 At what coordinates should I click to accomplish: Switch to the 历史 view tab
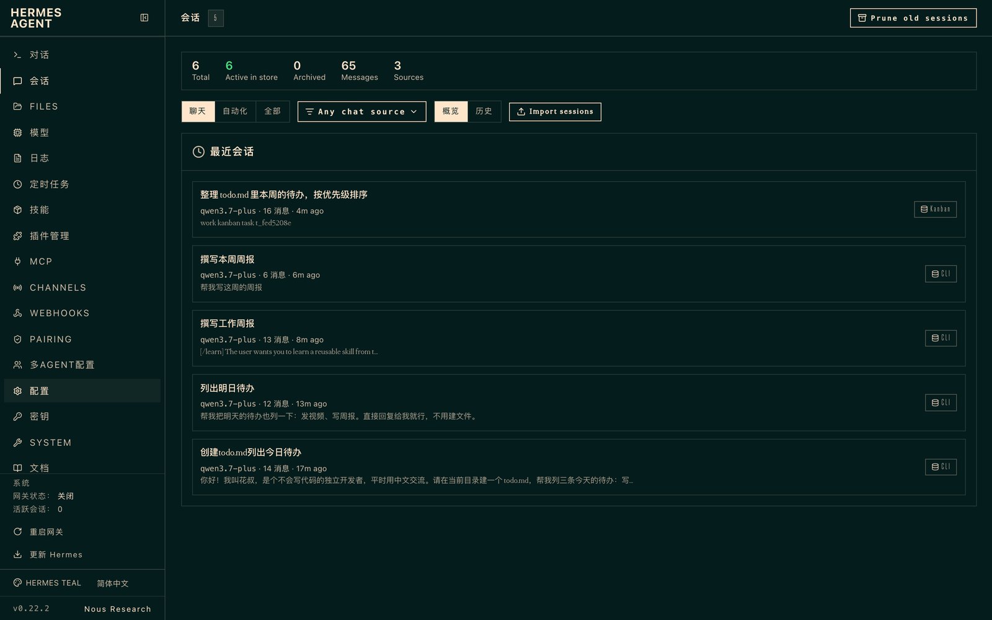tap(484, 112)
